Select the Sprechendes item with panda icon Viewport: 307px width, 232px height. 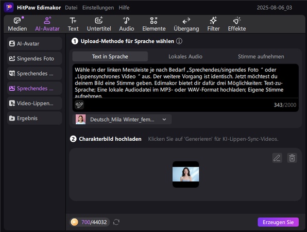point(35,73)
